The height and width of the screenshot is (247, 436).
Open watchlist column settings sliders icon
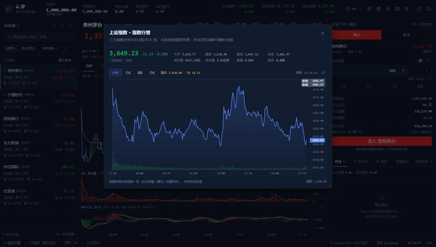point(70,25)
